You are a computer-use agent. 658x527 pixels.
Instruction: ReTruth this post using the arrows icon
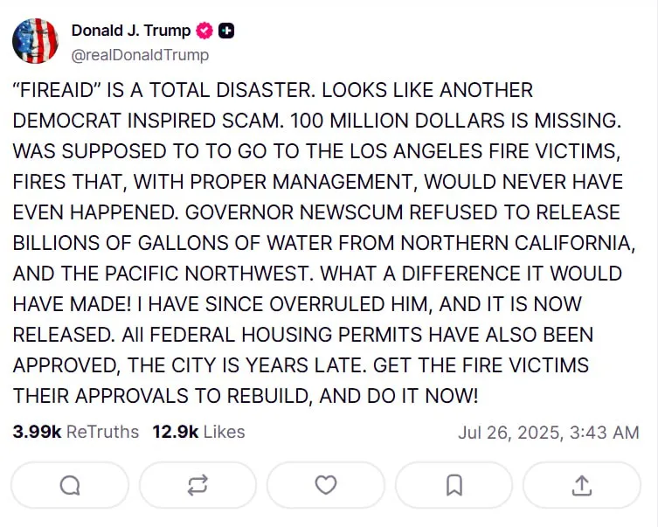tap(197, 485)
